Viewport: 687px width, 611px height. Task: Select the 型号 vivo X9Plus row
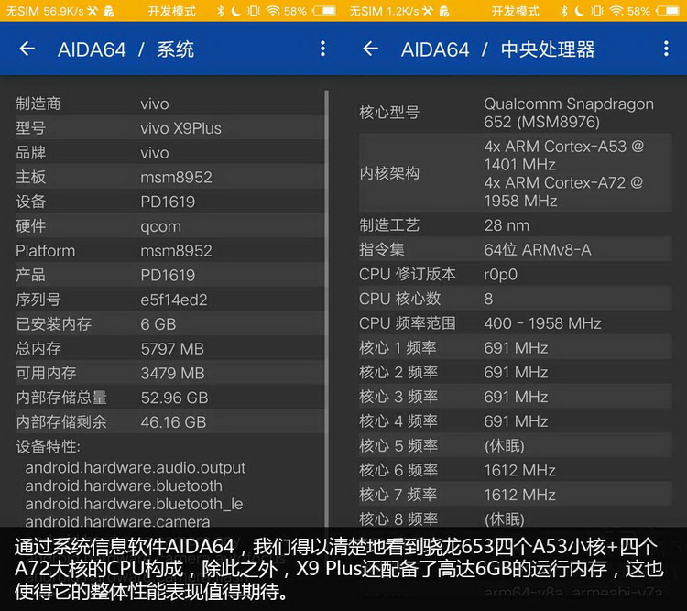165,128
